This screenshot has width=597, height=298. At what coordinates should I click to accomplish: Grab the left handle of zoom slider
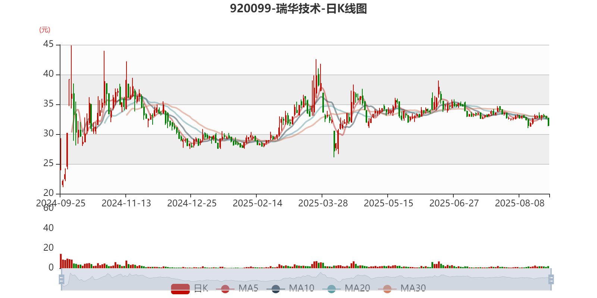pos(62,279)
